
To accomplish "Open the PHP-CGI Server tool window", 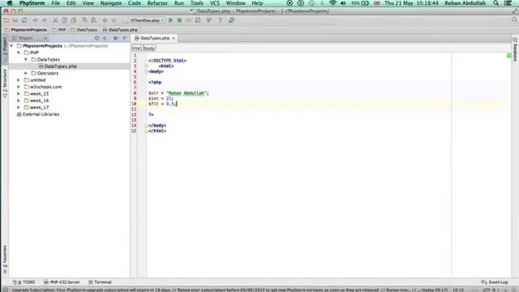I will tap(62, 282).
